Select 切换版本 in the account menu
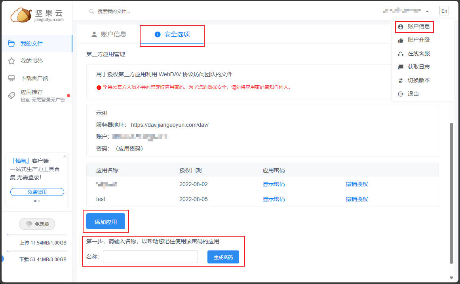This screenshot has height=284, width=460. pos(418,80)
